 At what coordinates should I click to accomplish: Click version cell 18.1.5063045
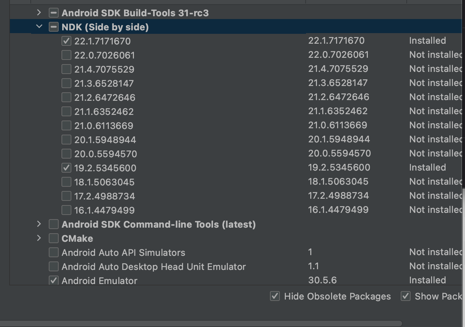pos(338,181)
